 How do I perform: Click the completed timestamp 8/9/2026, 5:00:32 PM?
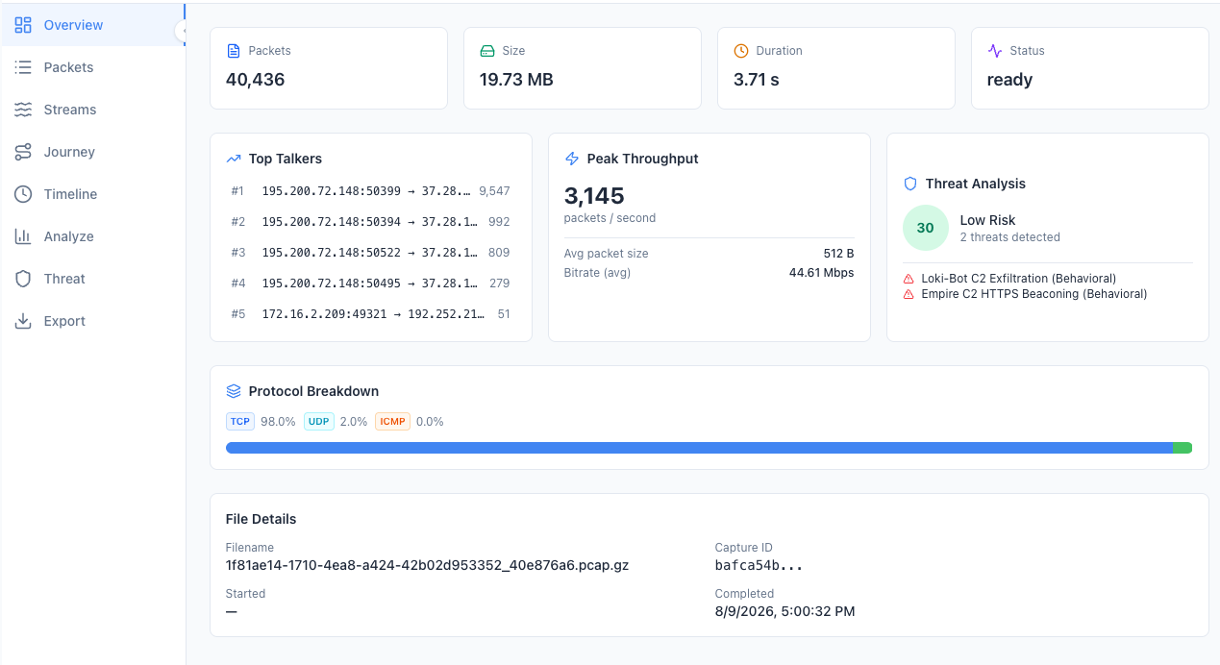[x=784, y=611]
